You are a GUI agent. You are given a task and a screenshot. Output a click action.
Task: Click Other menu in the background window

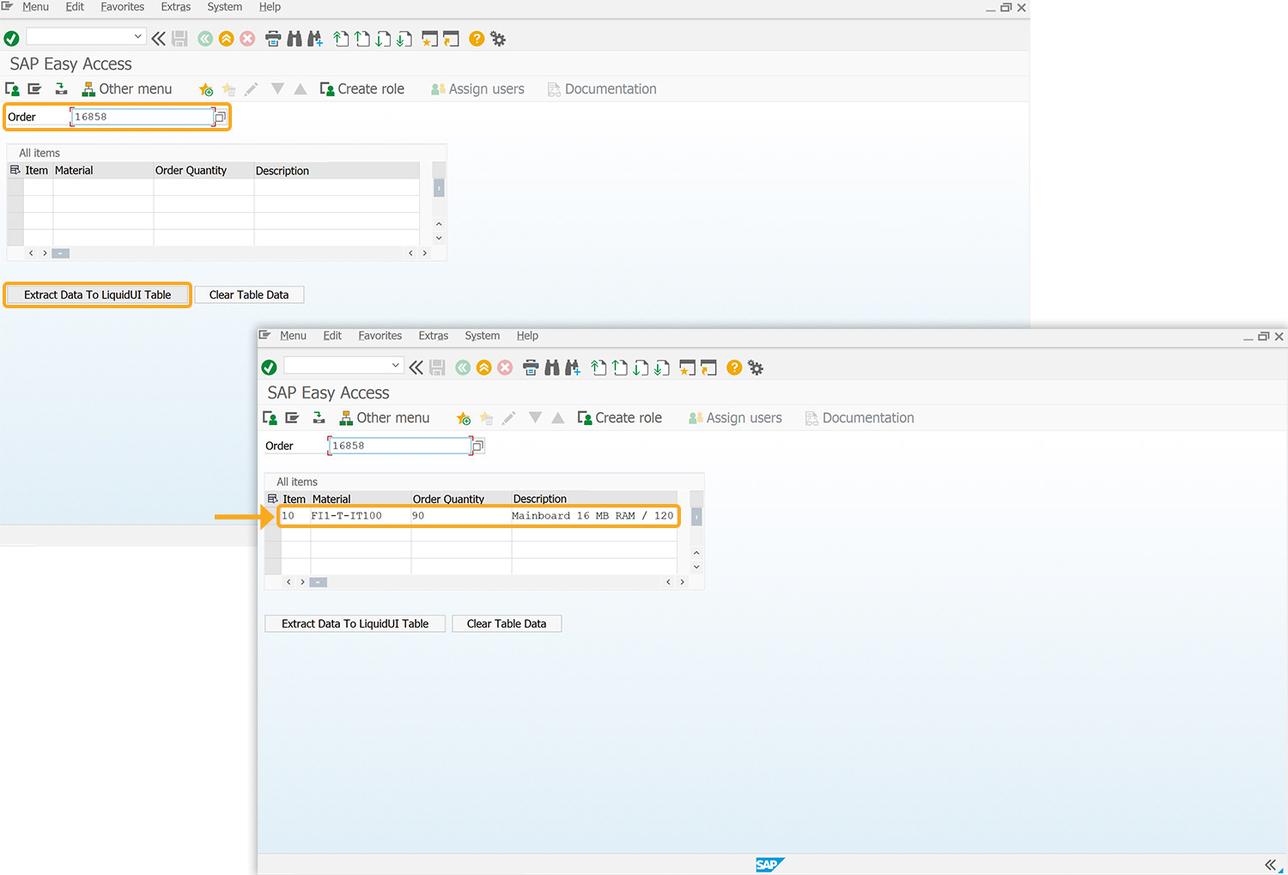point(127,89)
